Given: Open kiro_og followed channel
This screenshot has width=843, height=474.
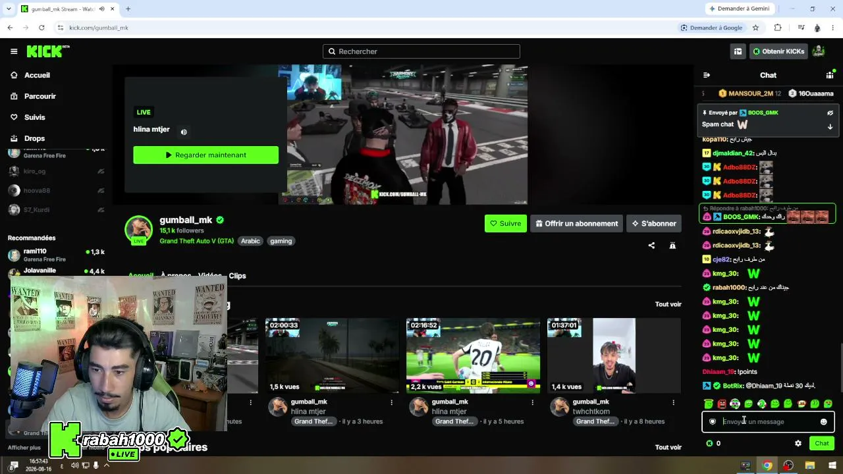Looking at the screenshot, I should pos(56,171).
